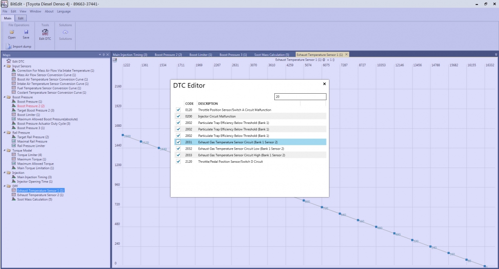Uncheck DTC 0120 Throttle Position Sensor

(178, 110)
